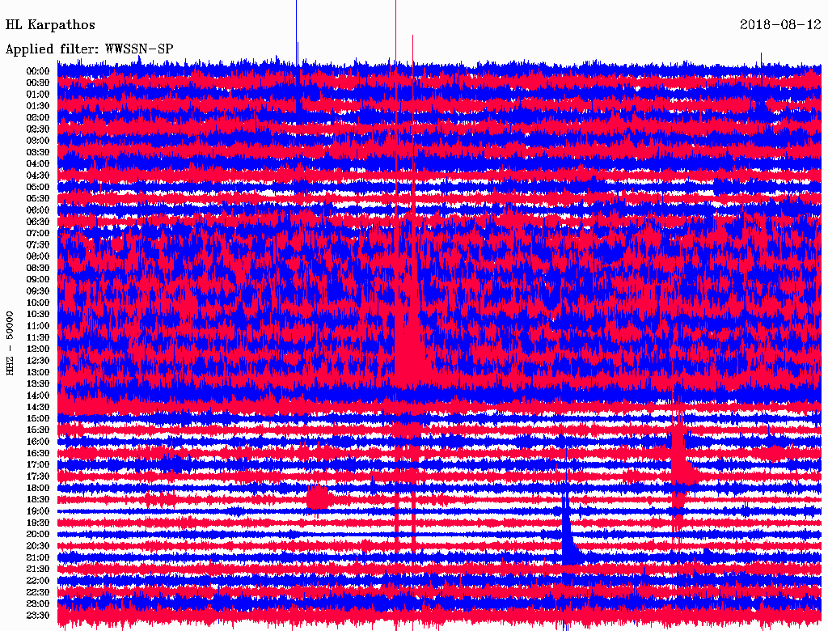Select the 06:00 time label

[x=38, y=210]
